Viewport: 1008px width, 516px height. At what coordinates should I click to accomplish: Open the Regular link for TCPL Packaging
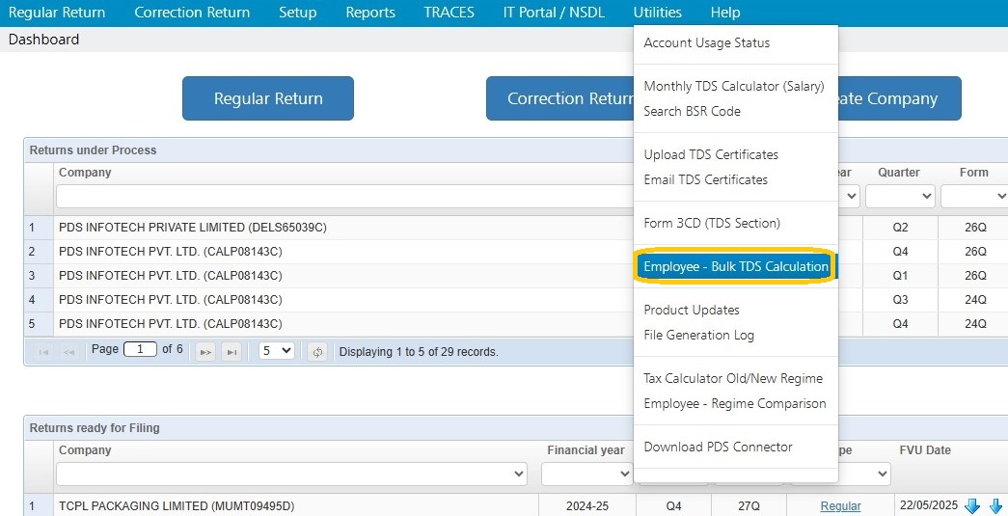coord(840,506)
